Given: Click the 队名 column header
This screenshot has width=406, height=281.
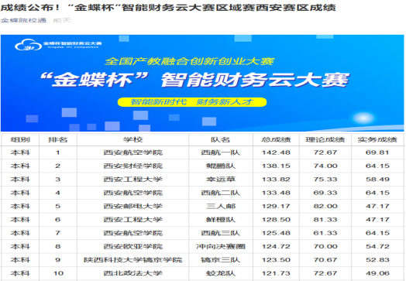Looking at the screenshot, I should point(221,139).
